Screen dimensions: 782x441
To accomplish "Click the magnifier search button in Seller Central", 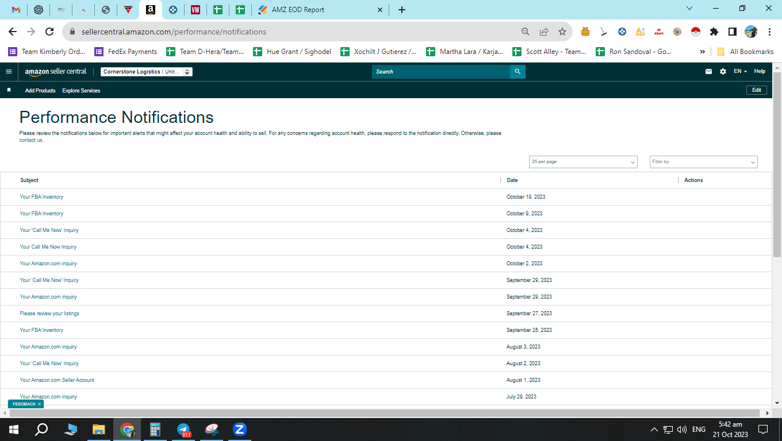I will click(x=517, y=72).
